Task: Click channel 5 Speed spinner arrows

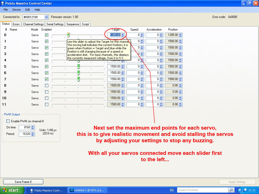Action: 142,66
